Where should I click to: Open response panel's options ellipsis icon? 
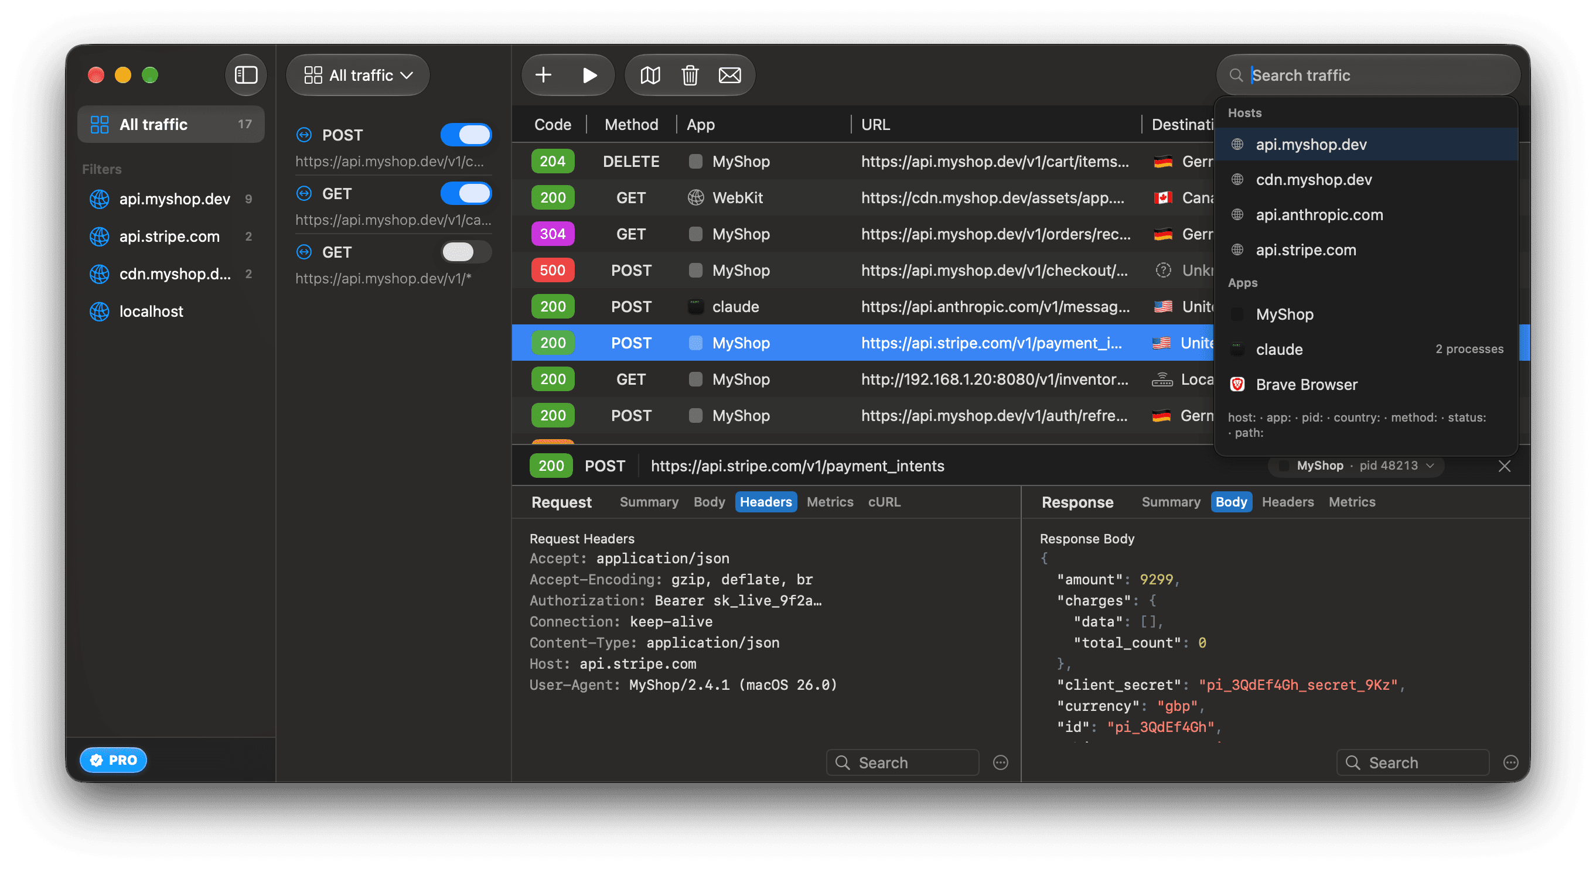tap(1510, 762)
